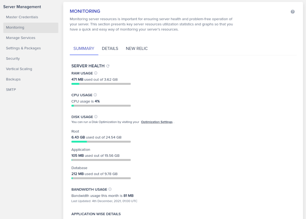Image resolution: width=306 pixels, height=219 pixels.
Task: Open Master Credentials in the sidebar
Action: pos(22,17)
